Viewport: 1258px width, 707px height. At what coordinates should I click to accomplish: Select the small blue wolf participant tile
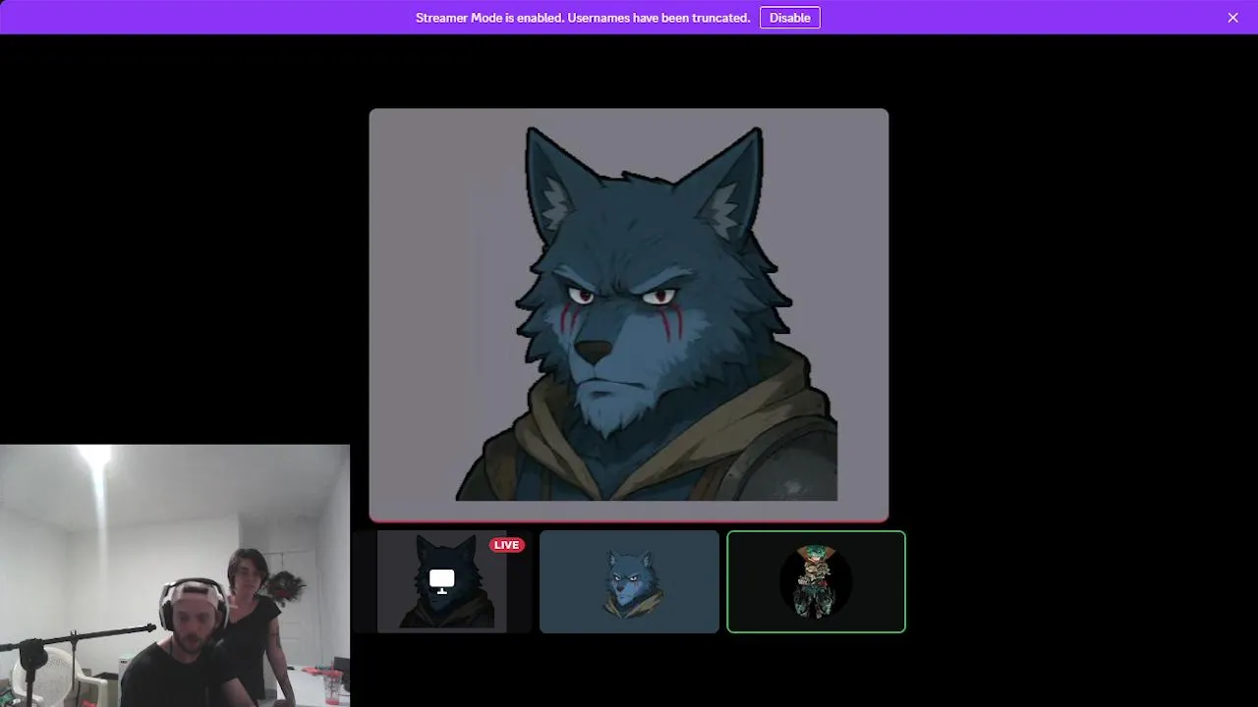(629, 581)
